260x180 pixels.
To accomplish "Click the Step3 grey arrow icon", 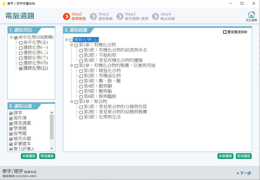I will click(x=120, y=16).
